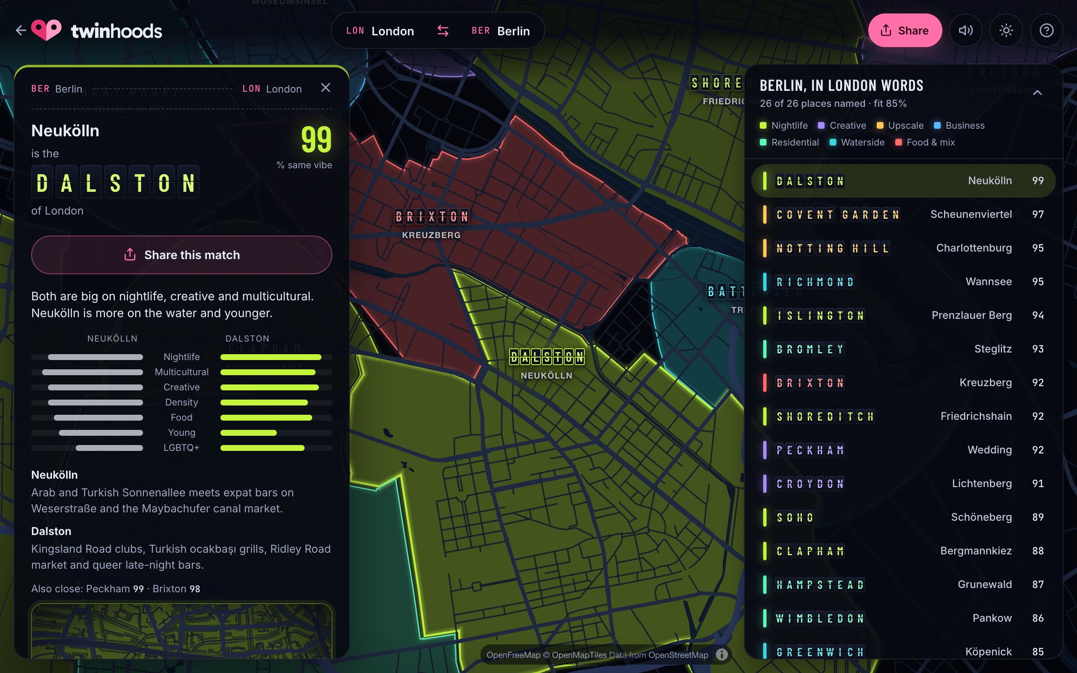Switch theme with the sun icon
Screen dimensions: 1077x673
point(1006,30)
